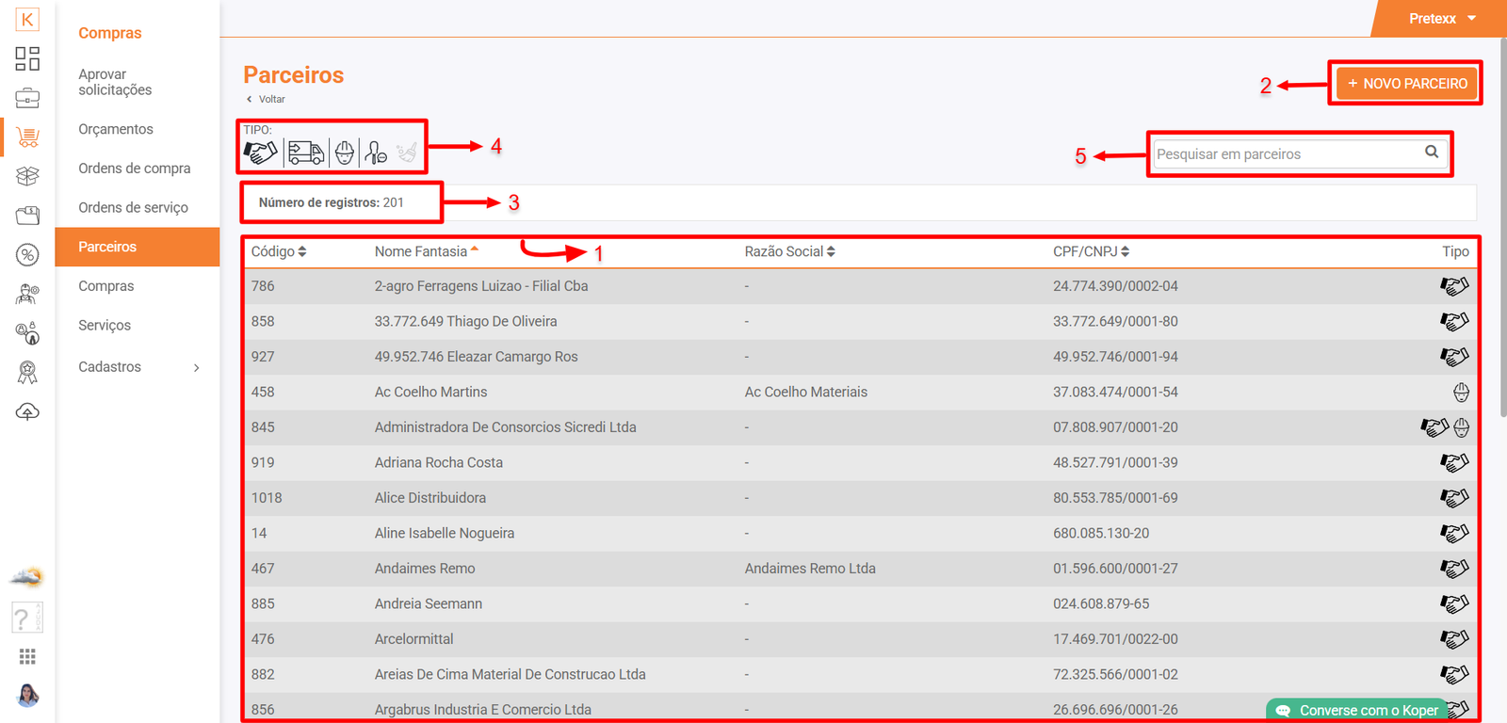Sort table by CPF/CNPJ column
The image size is (1507, 723).
point(1091,251)
